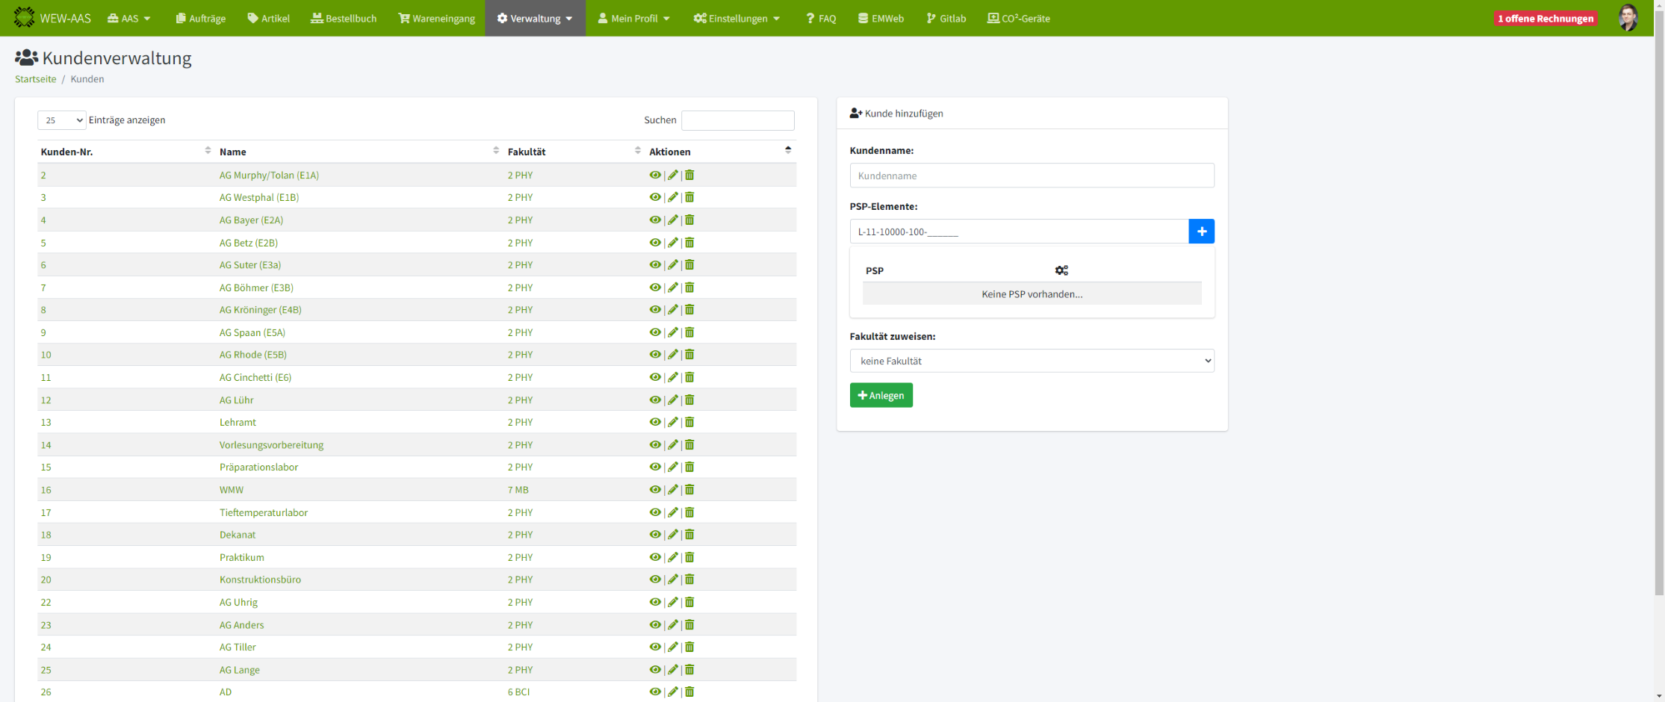Click the blue plus button to add PSP element
Image resolution: width=1665 pixels, height=702 pixels.
(1201, 232)
